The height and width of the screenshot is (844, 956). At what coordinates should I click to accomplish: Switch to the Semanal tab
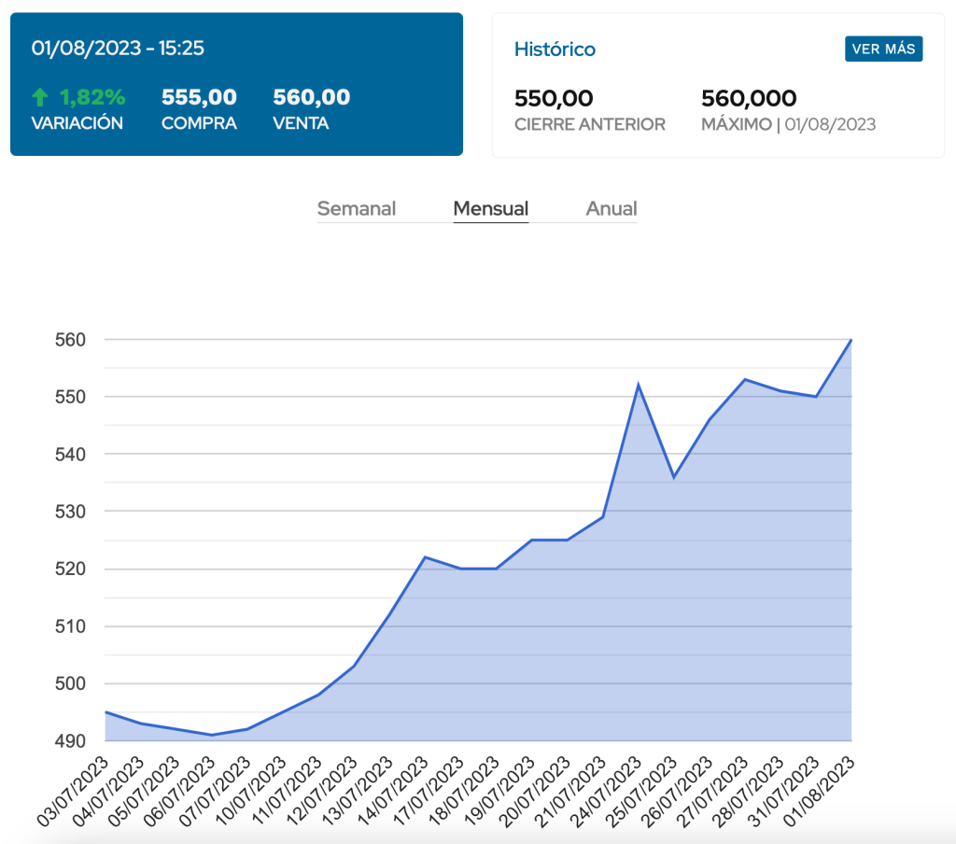[x=356, y=209]
